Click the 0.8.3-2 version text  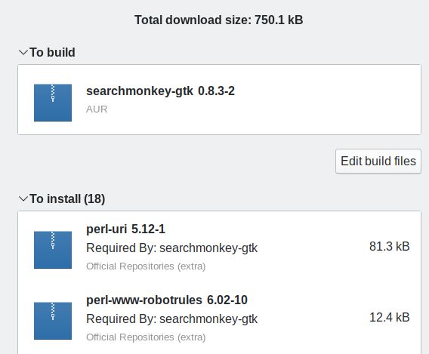[x=216, y=91]
